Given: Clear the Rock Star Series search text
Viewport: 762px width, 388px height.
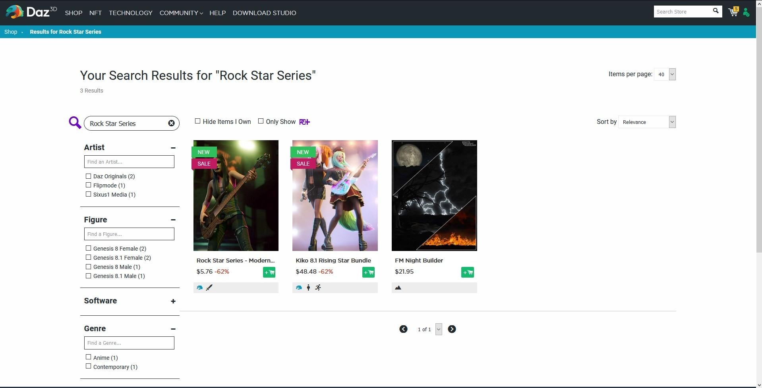Looking at the screenshot, I should point(171,123).
